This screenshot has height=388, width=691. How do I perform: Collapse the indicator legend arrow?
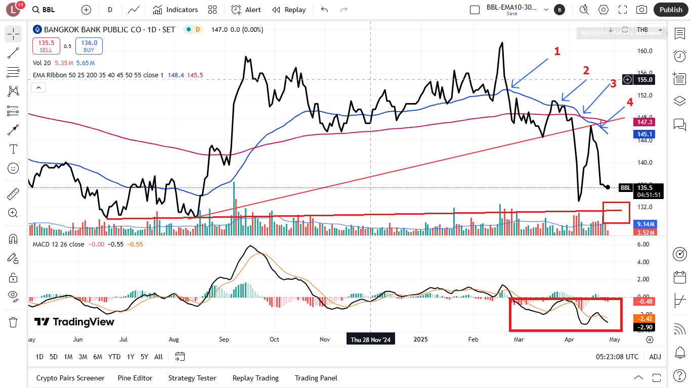point(39,88)
